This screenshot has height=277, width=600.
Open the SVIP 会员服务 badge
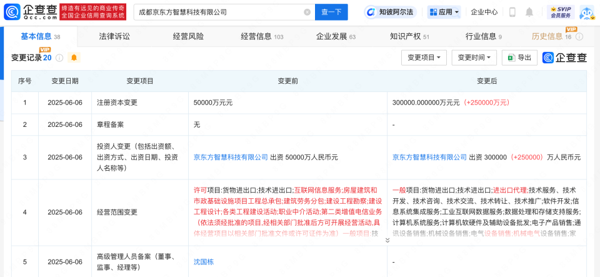click(560, 13)
